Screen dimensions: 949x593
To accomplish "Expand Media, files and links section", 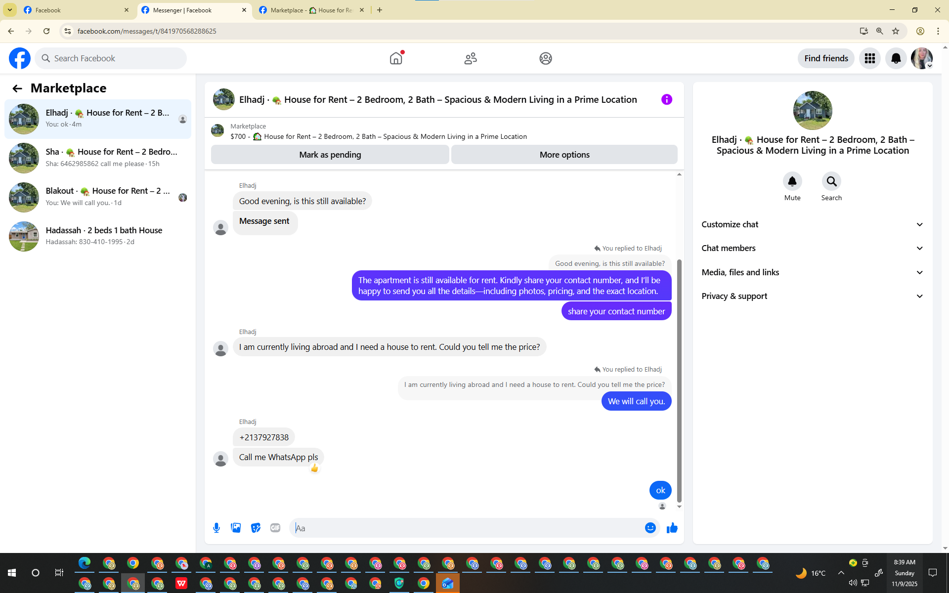I will pos(813,272).
